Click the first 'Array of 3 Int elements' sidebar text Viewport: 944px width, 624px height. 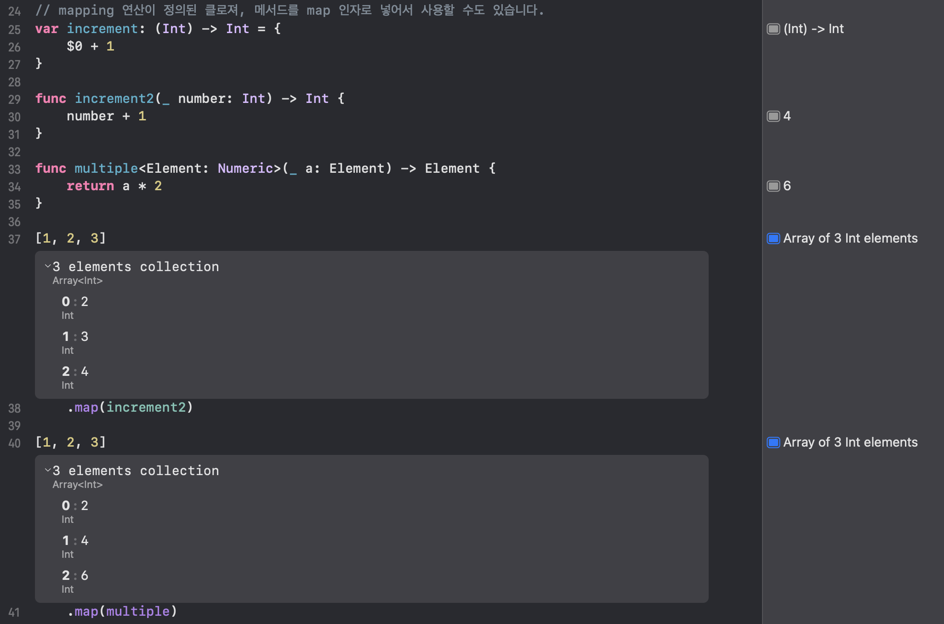(x=850, y=238)
